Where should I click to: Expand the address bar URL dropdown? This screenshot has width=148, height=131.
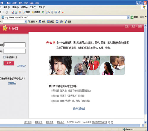(128, 17)
